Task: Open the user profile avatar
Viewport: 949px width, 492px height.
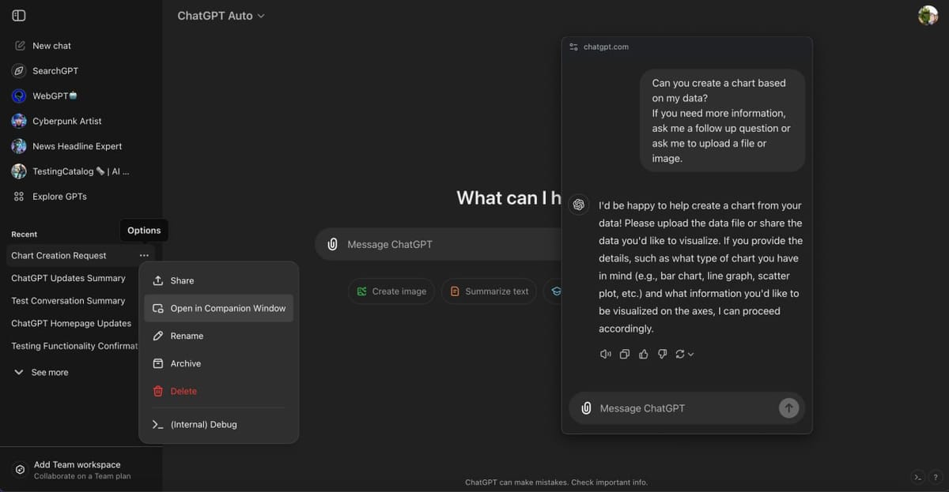Action: coord(928,15)
